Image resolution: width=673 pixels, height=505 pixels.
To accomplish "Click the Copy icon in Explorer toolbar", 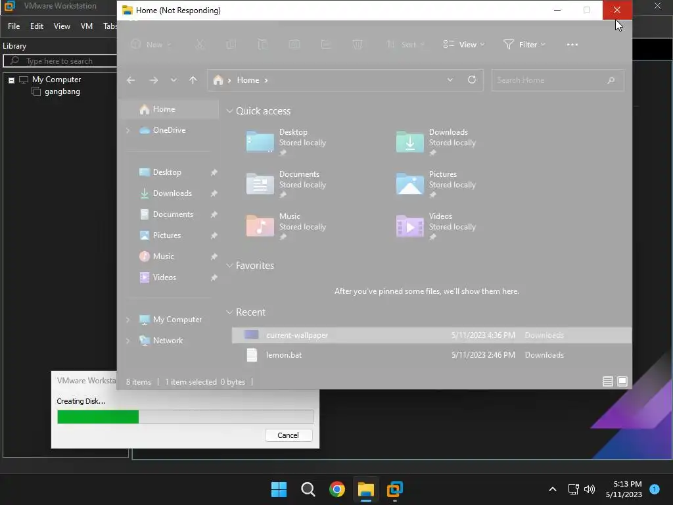I will click(231, 45).
